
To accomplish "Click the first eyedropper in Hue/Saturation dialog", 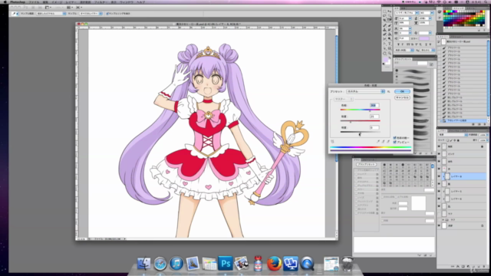I will (378, 141).
